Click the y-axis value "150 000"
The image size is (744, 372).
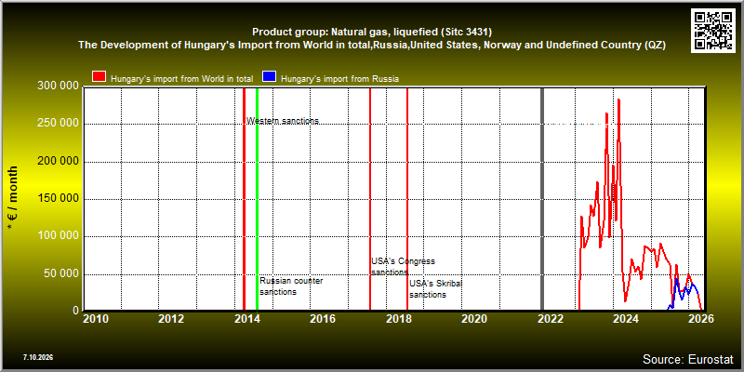58,199
